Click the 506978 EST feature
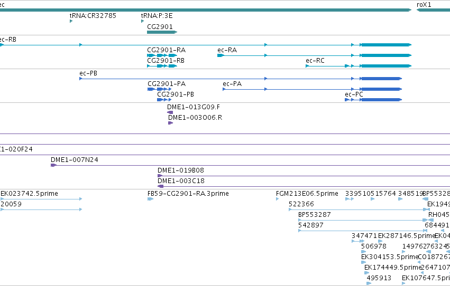 [363, 252]
